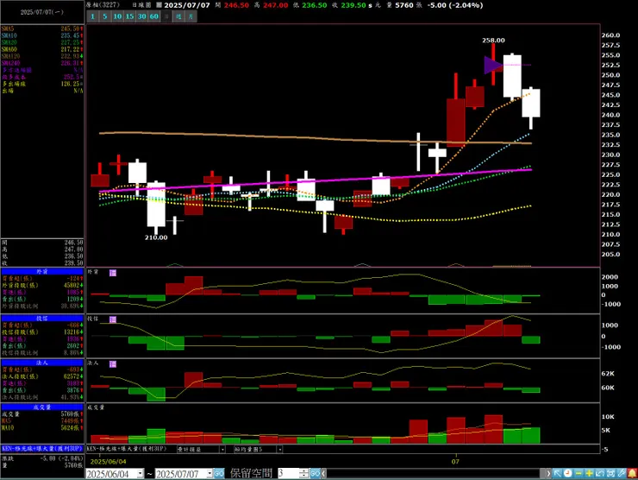This screenshot has width=638, height=480.
Task: Open the end date 2025/07/07 dropdown
Action: 210,473
